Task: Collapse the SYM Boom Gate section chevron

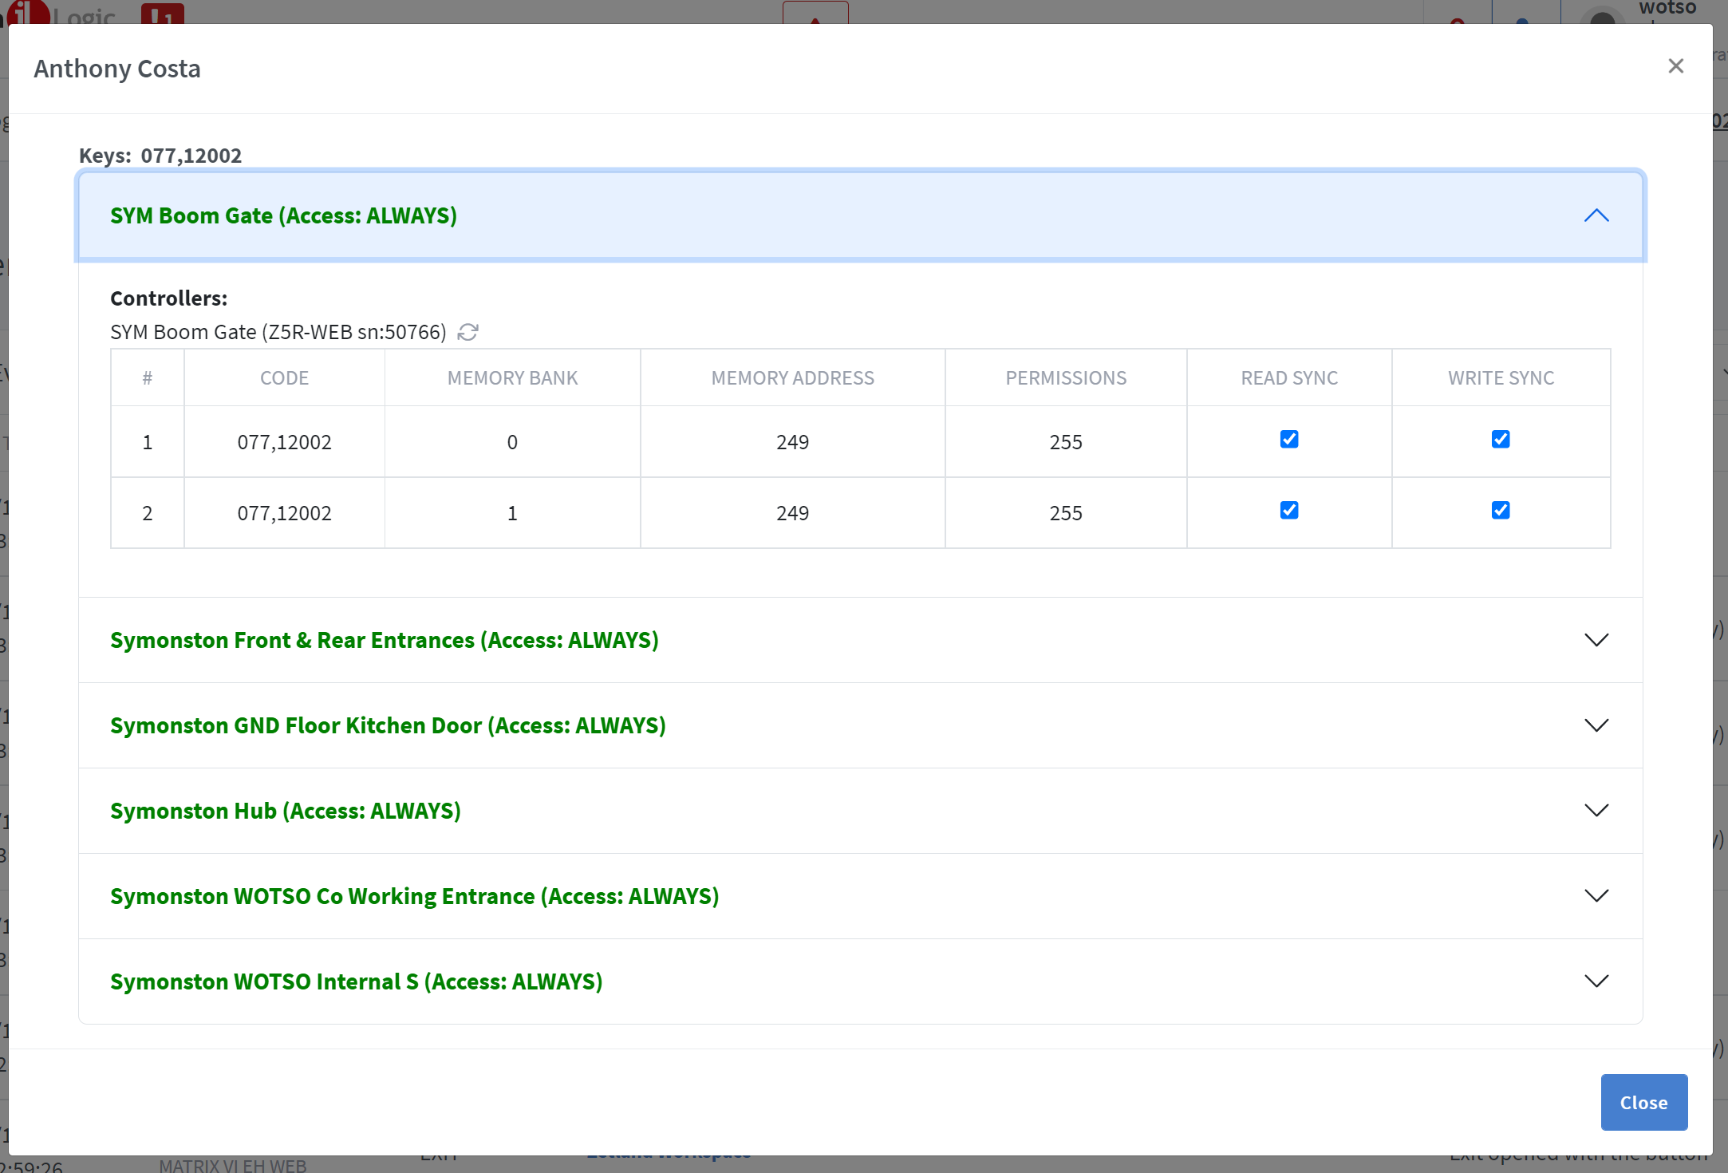Action: click(x=1596, y=215)
